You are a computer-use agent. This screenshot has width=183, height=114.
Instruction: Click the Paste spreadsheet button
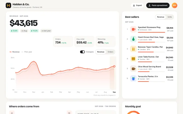158,5
